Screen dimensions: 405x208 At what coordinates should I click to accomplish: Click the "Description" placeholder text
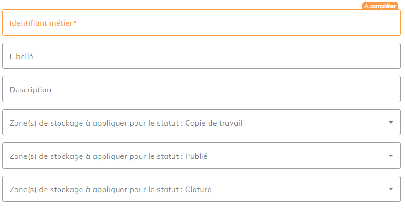coord(30,89)
